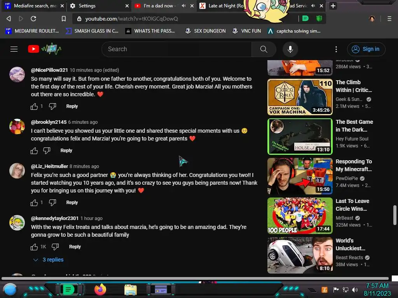Mute the I'm a dad now tab audio

pyautogui.click(x=183, y=5)
